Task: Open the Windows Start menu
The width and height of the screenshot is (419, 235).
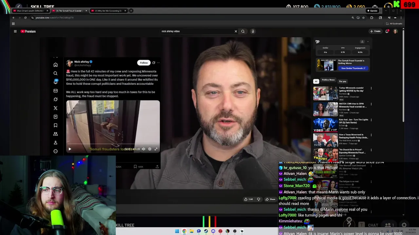Action: click(x=177, y=231)
